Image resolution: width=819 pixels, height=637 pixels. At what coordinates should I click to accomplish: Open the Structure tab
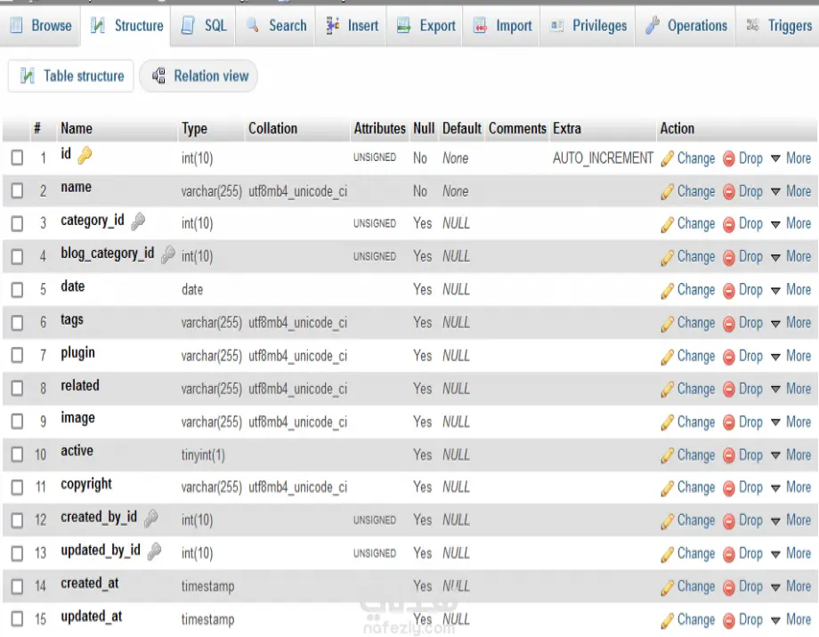[126, 25]
